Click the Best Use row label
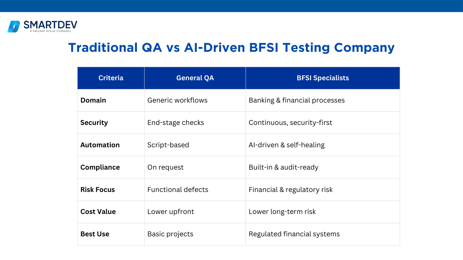The image size is (463, 260). click(x=95, y=234)
